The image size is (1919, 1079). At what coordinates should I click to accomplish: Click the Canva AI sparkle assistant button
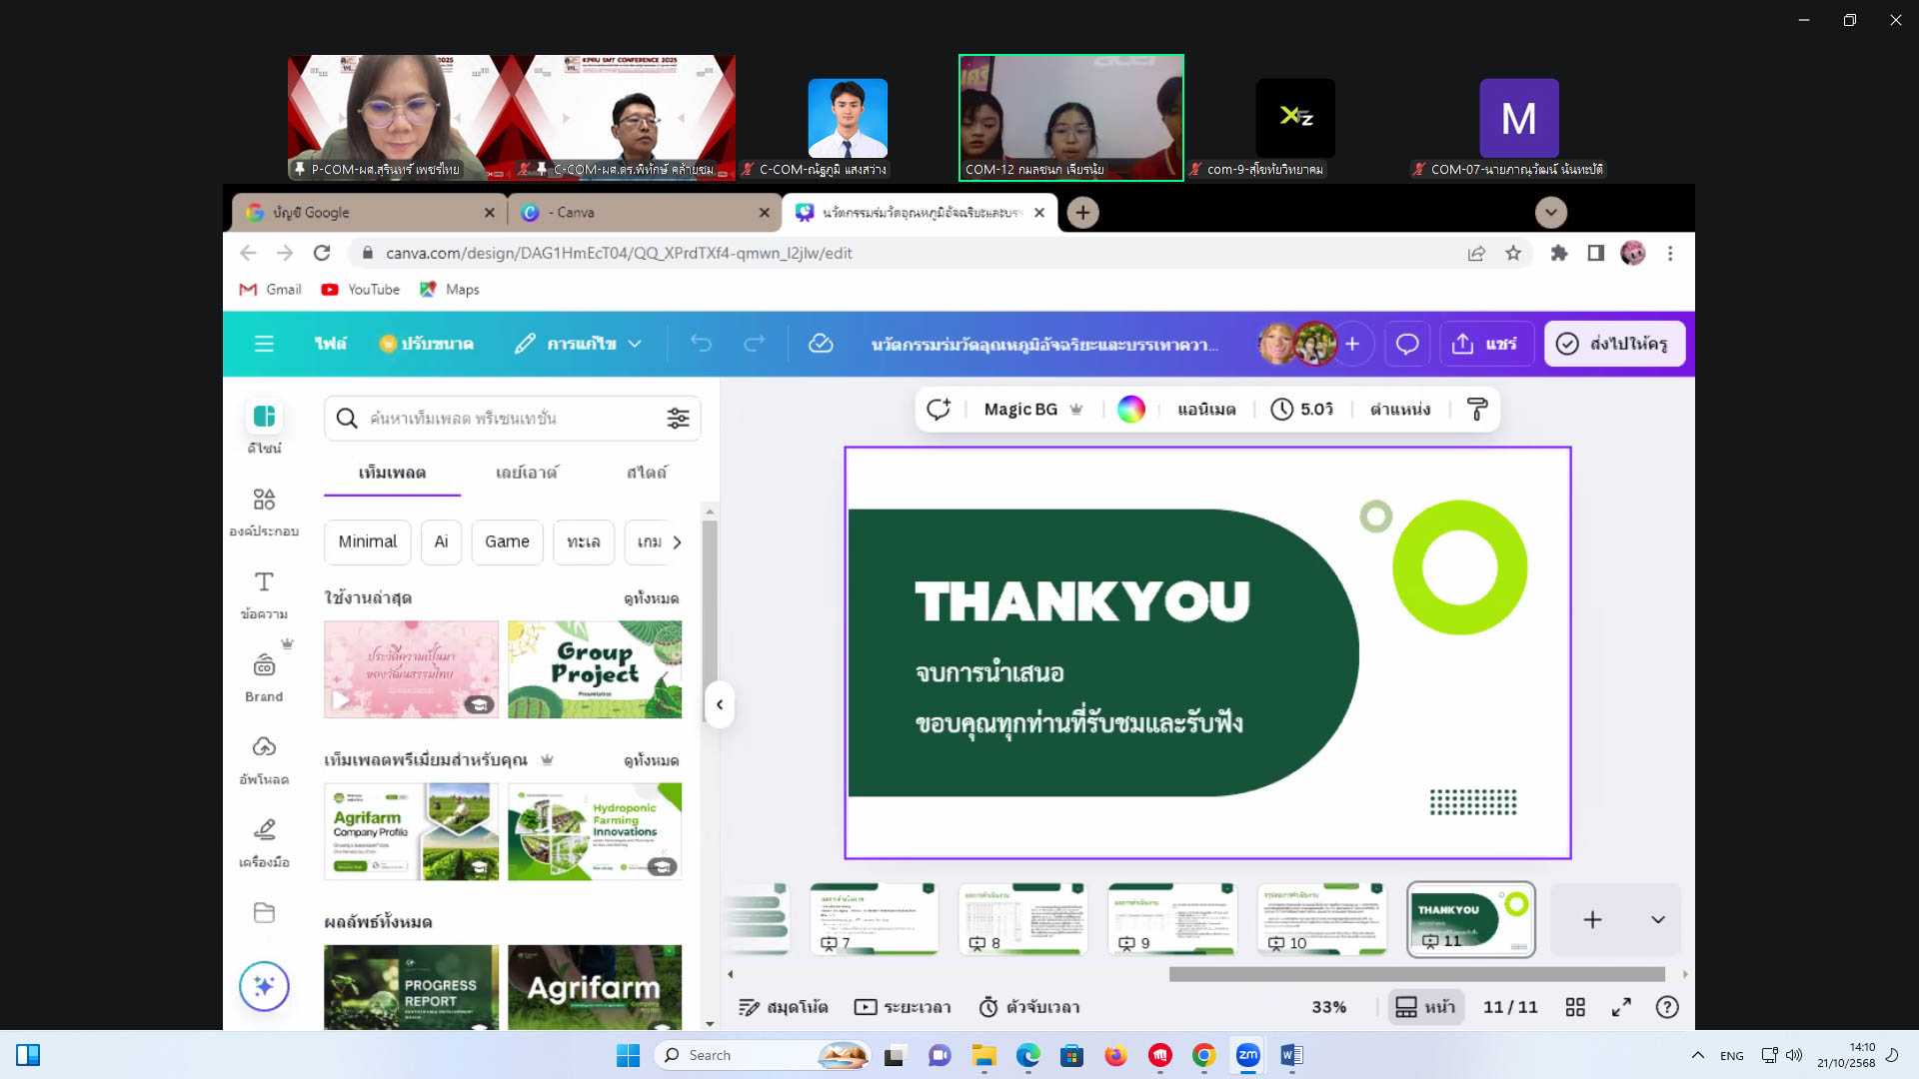[264, 986]
